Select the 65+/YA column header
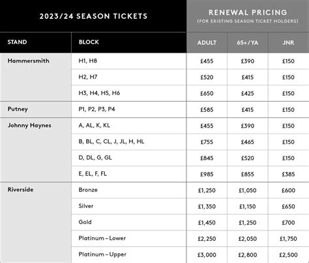This screenshot has height=263, width=309. 248,42
